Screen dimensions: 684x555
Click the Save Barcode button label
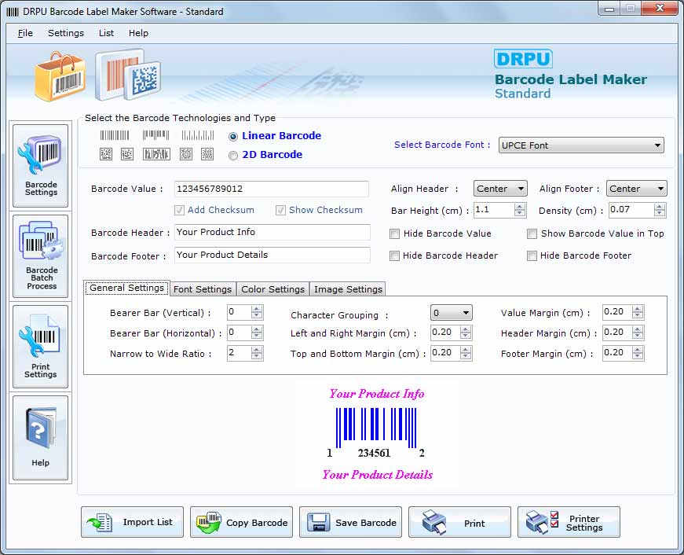365,523
